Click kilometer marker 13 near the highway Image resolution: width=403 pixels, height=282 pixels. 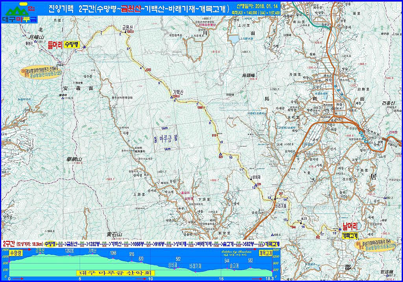point(269,198)
